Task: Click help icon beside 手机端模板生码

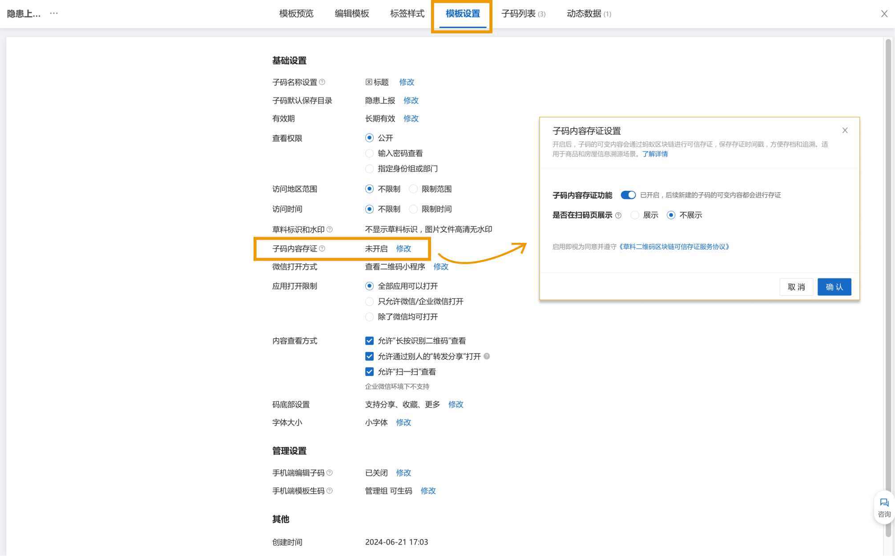Action: (x=330, y=491)
